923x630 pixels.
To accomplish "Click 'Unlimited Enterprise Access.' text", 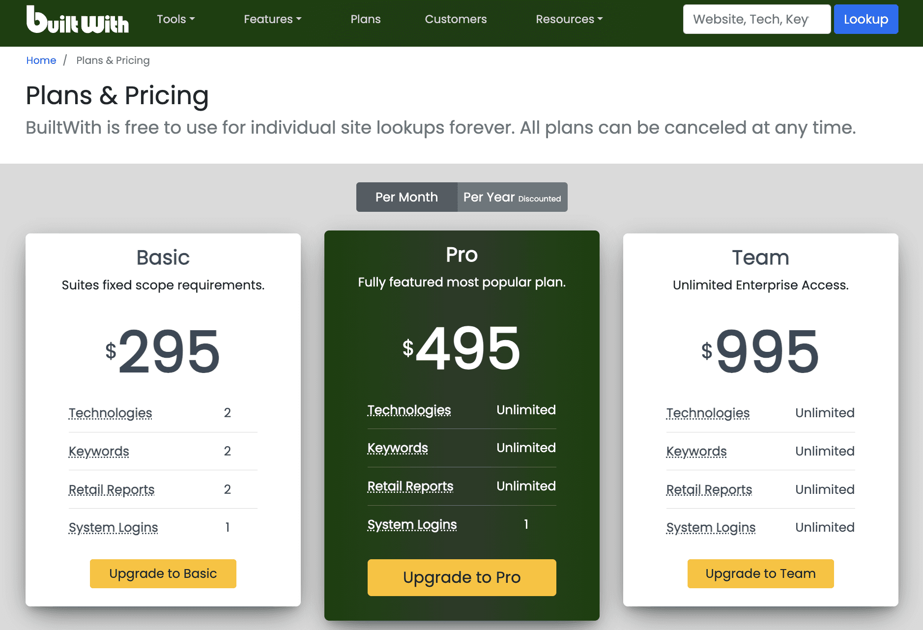I will tap(761, 285).
